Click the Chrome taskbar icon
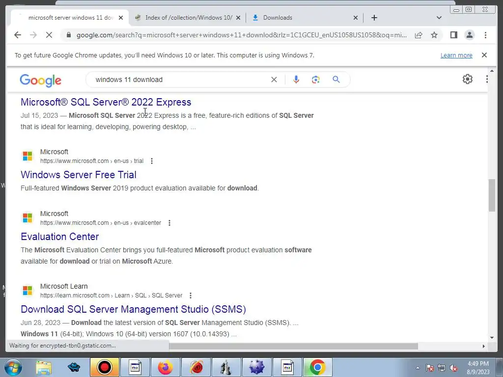503x377 pixels. click(x=317, y=367)
